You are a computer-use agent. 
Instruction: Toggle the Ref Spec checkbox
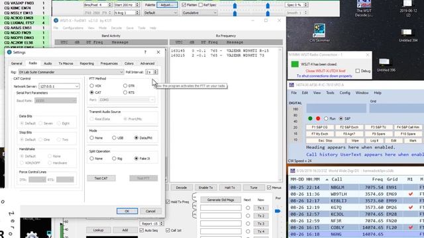[201, 5]
